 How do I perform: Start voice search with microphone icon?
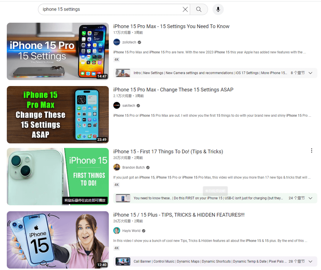pos(218,10)
